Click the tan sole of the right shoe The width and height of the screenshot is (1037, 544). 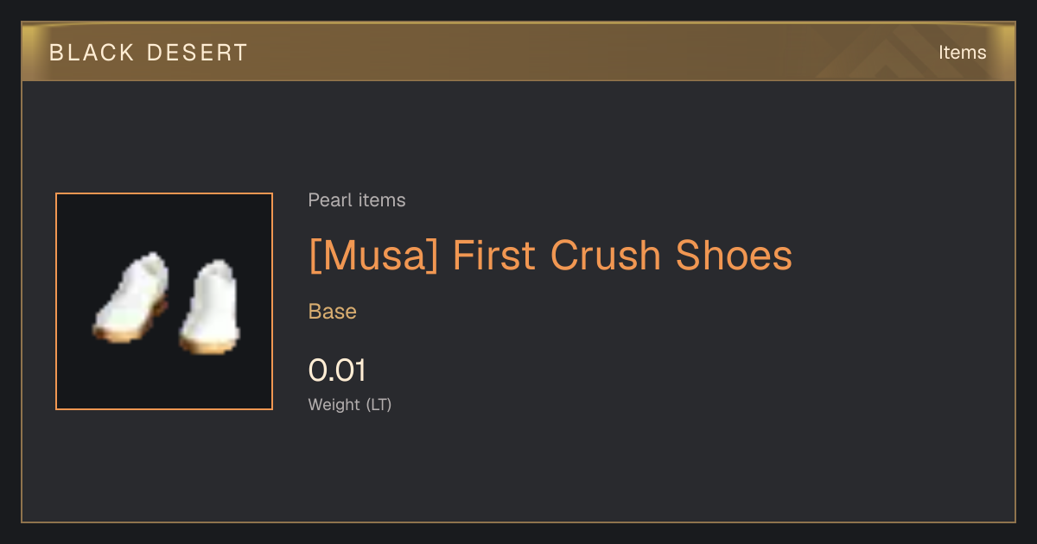click(x=209, y=345)
